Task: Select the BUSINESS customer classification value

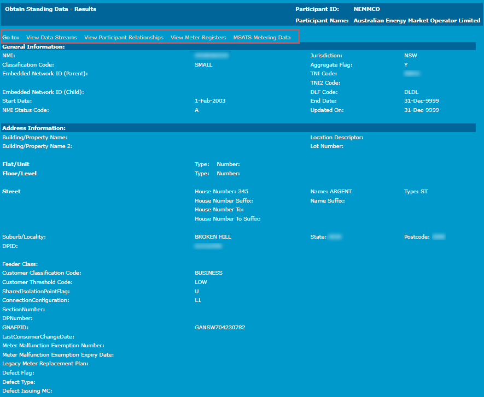Action: pyautogui.click(x=208, y=273)
